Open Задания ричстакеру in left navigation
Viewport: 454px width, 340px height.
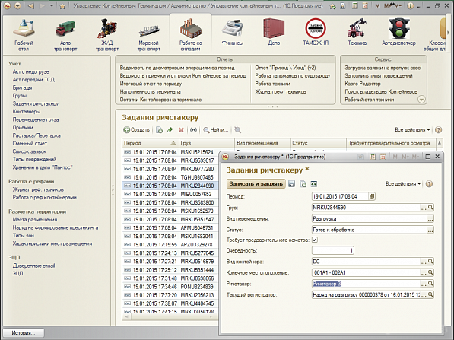[x=36, y=103]
